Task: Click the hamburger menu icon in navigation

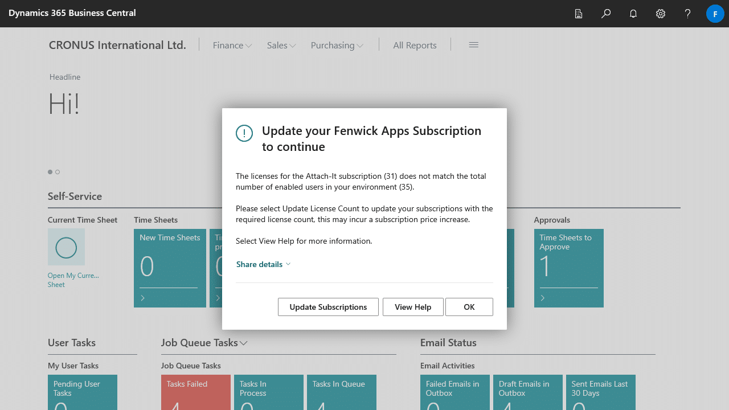Action: point(473,45)
